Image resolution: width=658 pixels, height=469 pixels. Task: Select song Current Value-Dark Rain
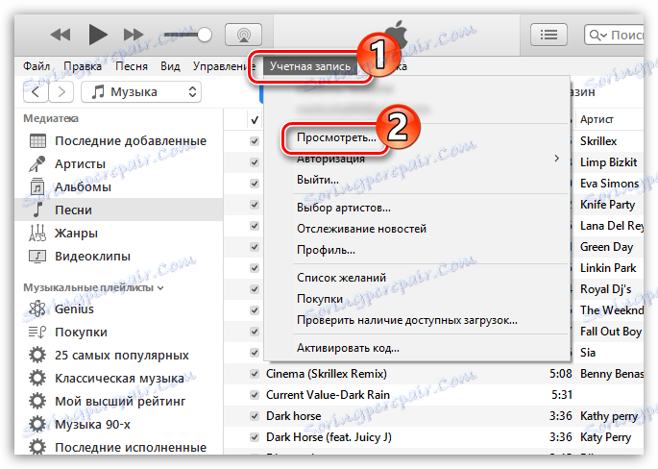pyautogui.click(x=328, y=395)
